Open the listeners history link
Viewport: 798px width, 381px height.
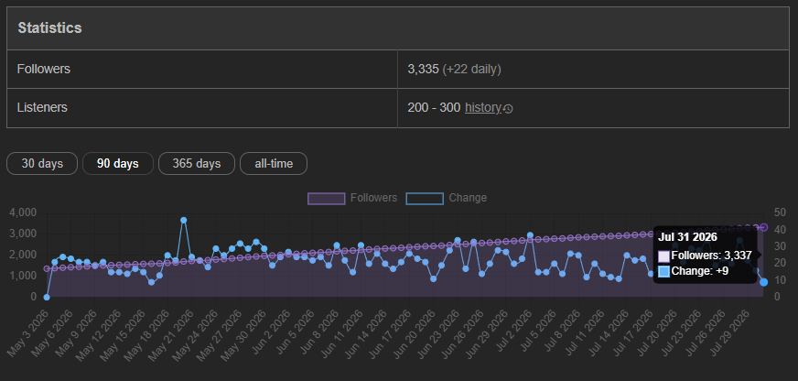[x=483, y=108]
